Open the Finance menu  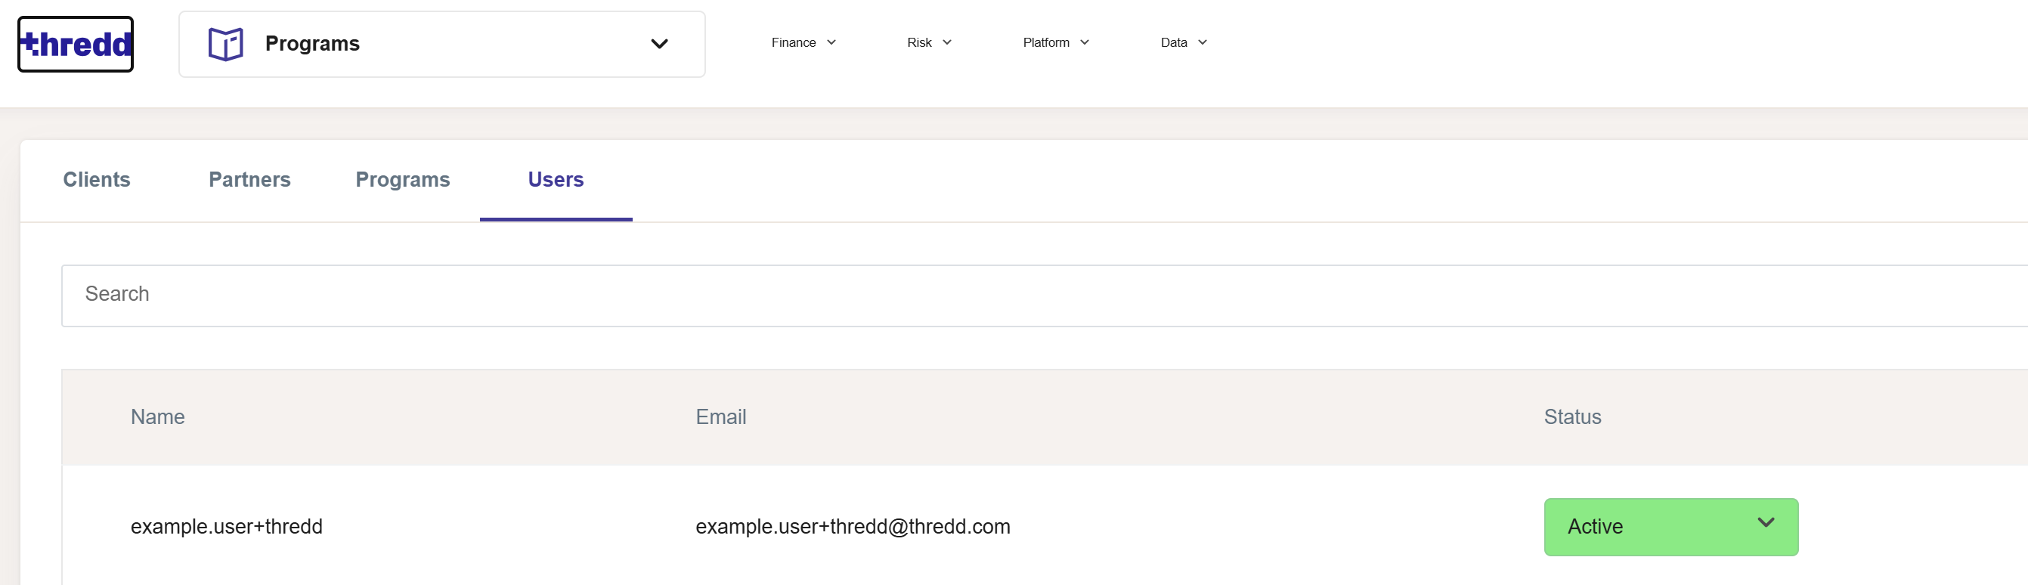coord(803,42)
